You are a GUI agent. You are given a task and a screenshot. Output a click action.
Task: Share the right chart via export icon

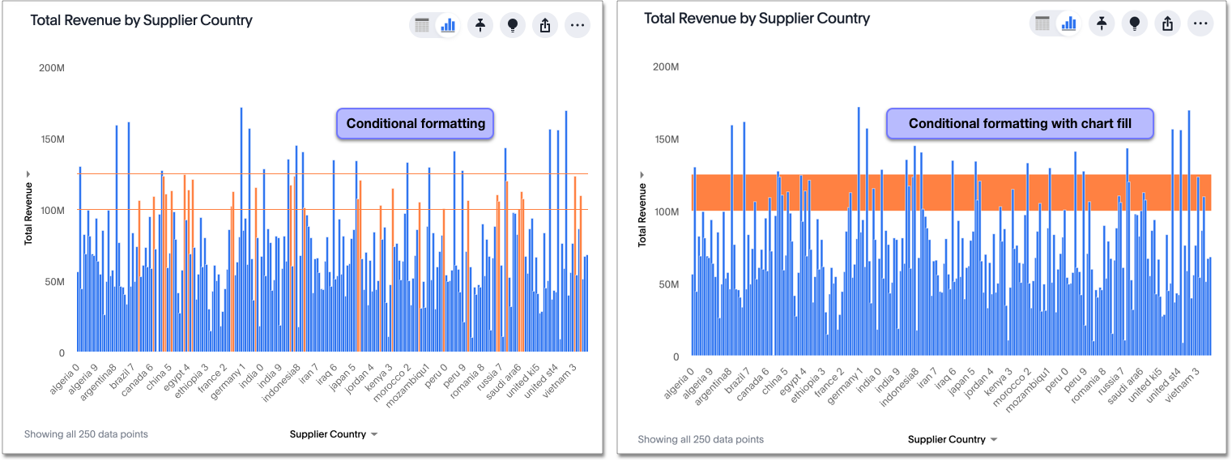1167,23
